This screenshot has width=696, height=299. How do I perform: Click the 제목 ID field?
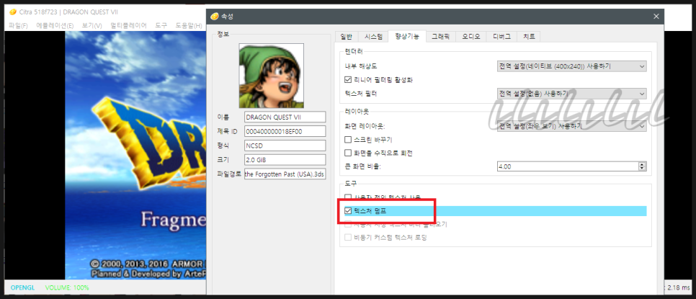tap(285, 131)
